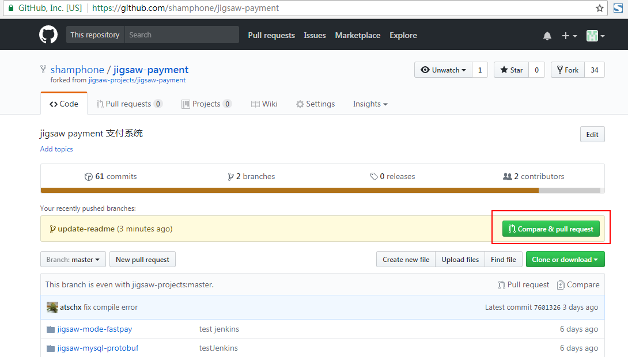Open the fix compile error commit message
The image size is (628, 357).
pyautogui.click(x=111, y=307)
